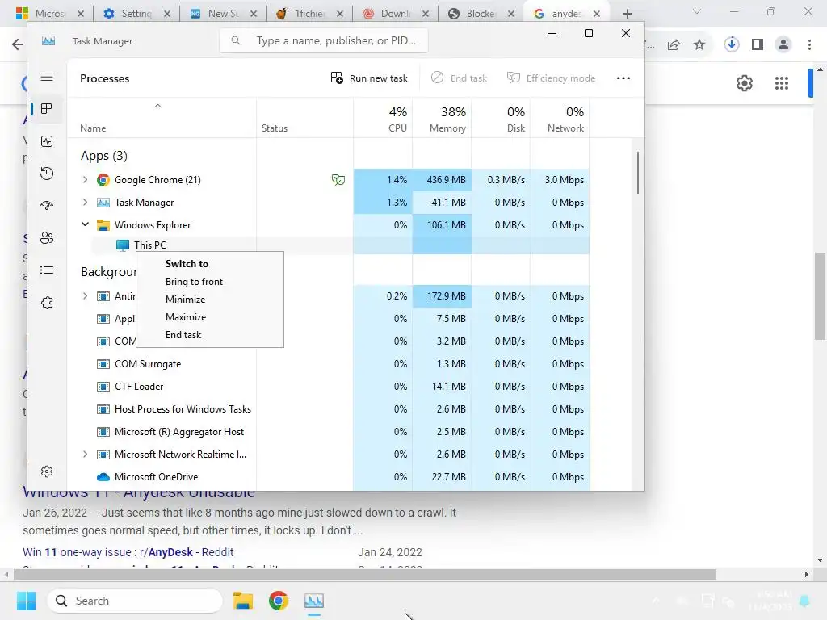Select the Processes page icon in sidebar
The width and height of the screenshot is (827, 620).
tap(47, 109)
